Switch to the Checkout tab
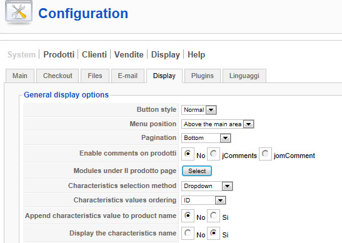 [x=58, y=76]
